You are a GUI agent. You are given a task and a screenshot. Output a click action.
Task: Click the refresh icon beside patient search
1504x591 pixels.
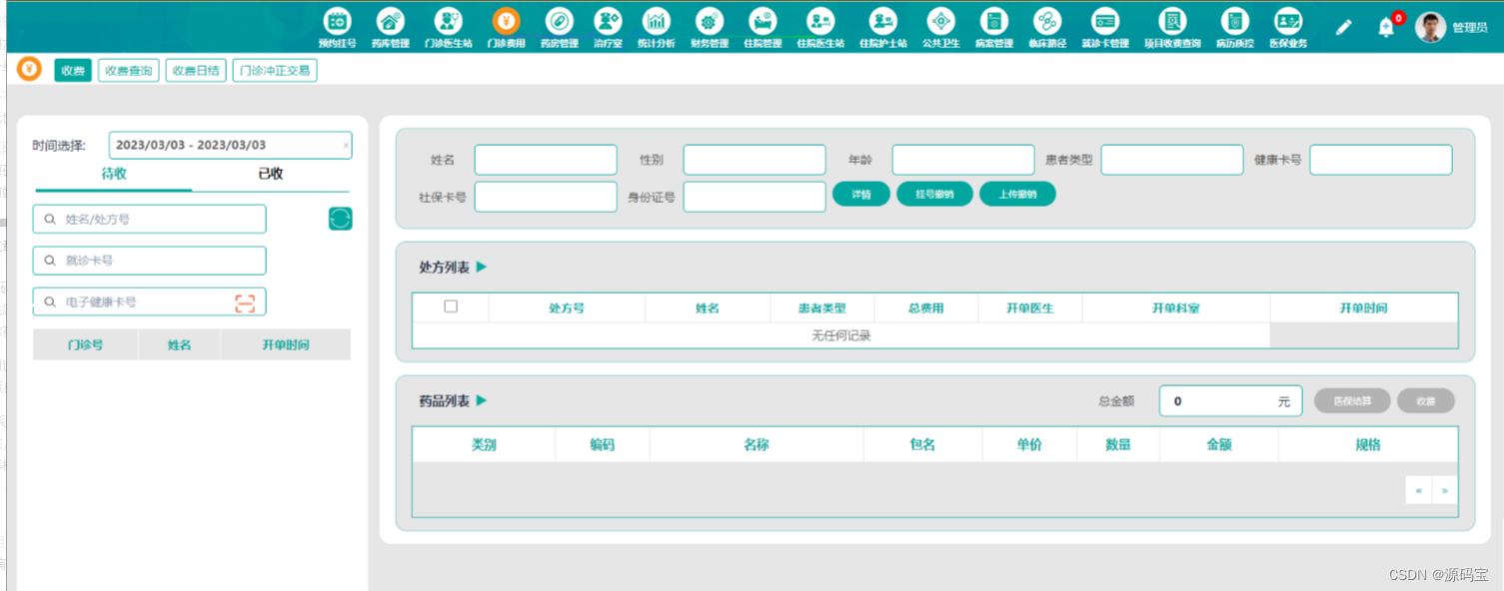coord(340,218)
